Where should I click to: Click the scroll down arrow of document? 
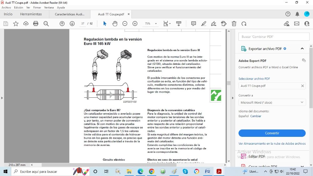(x=229, y=161)
